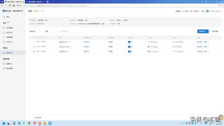
Task: Switch to the second browser tab
Action: 35,2
